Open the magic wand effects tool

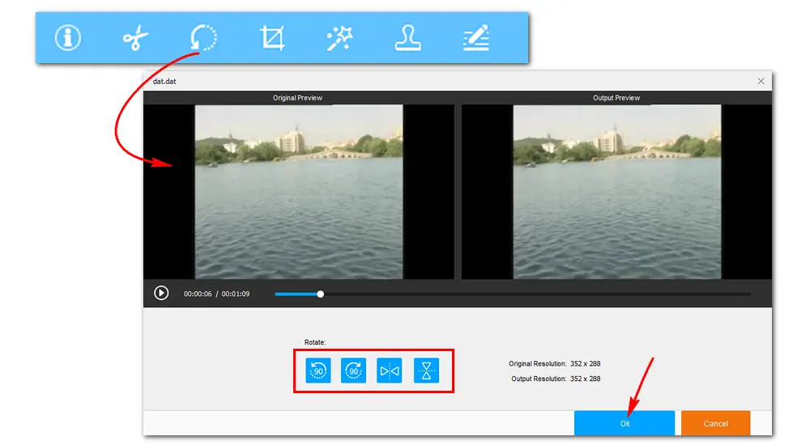click(340, 38)
